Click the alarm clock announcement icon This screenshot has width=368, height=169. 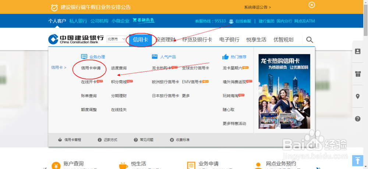[54, 7]
